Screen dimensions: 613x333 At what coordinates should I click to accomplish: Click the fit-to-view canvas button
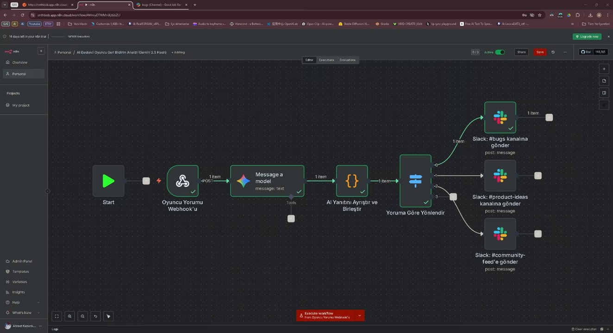coord(56,316)
